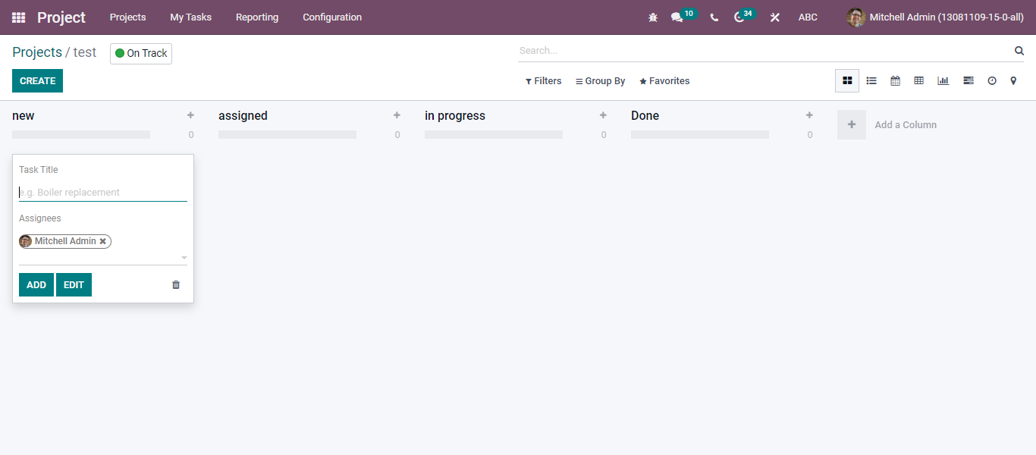Switch to Calendar view
The image size is (1036, 455).
[895, 80]
